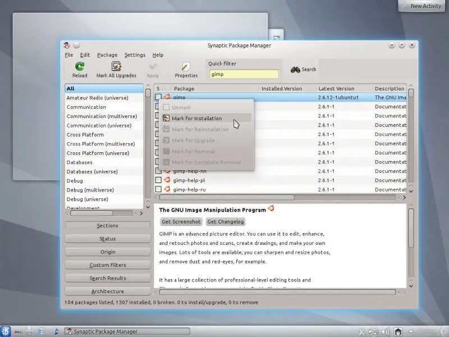Toggle the status checkbox for gimp-help-ru
This screenshot has height=337, width=449.
click(158, 189)
